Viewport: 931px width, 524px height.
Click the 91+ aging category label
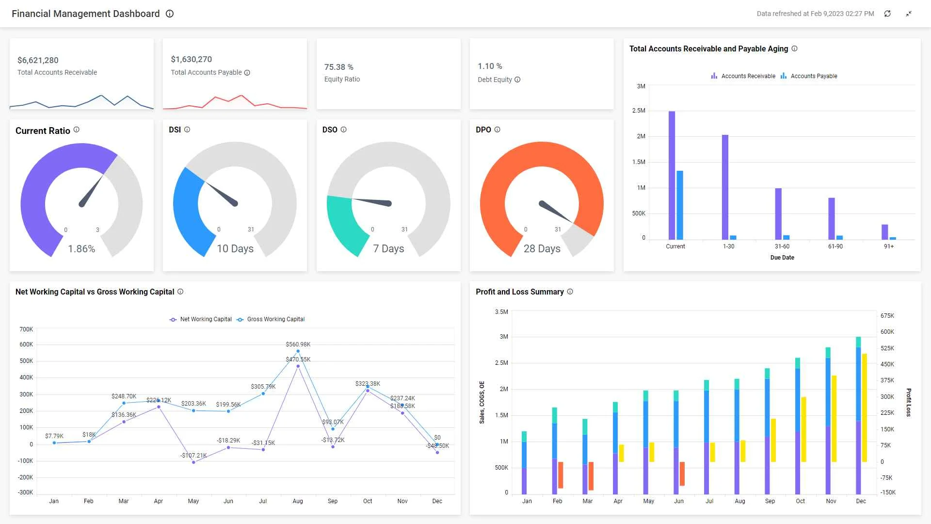click(x=888, y=246)
